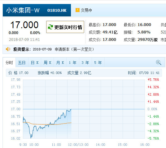Click the 小米集团-W stock name

[x=23, y=10]
